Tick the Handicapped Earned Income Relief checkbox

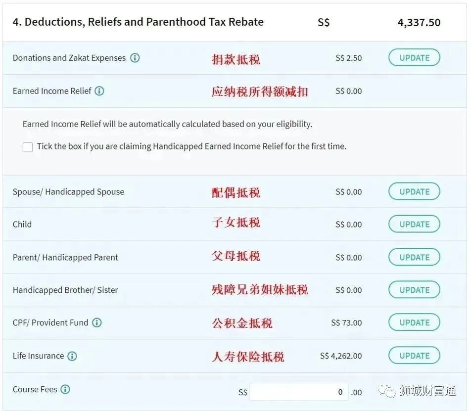[x=28, y=147]
